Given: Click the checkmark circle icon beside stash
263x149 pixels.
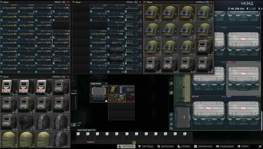Looking at the screenshot, I should tap(171, 93).
